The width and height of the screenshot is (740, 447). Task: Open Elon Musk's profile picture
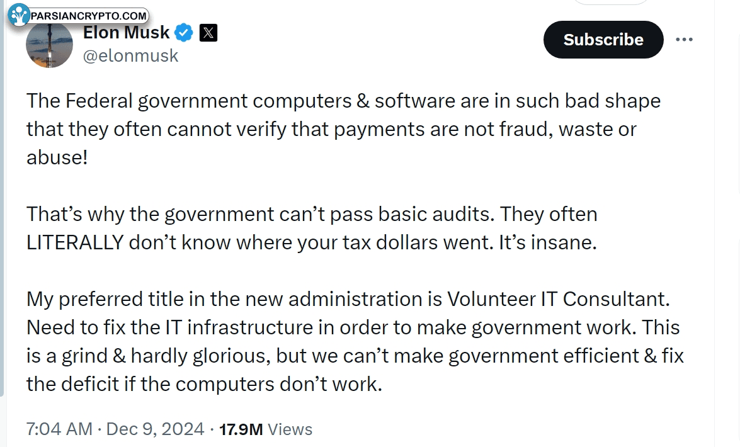[49, 45]
